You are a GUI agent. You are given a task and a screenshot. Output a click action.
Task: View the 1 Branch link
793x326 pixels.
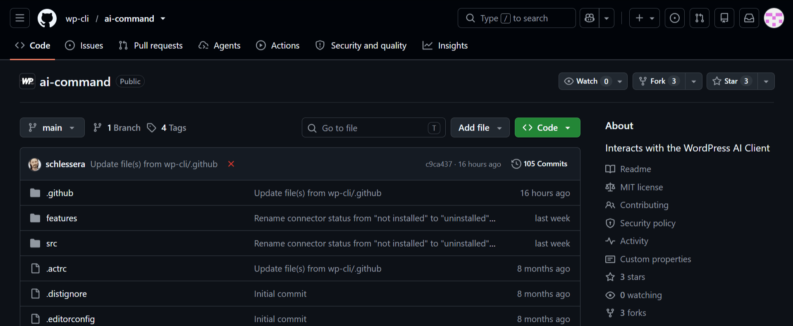117,128
